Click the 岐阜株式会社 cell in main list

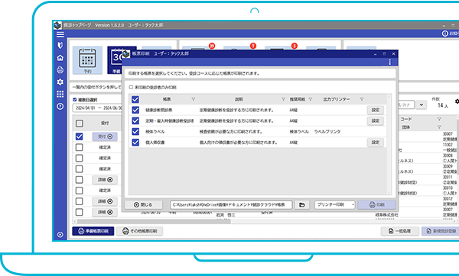386,215
